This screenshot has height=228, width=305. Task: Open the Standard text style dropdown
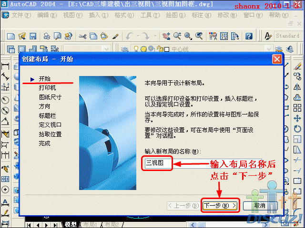tap(288, 36)
